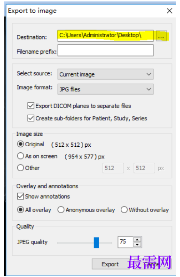Click the Export button
This screenshot has height=277, width=180.
click(110, 264)
